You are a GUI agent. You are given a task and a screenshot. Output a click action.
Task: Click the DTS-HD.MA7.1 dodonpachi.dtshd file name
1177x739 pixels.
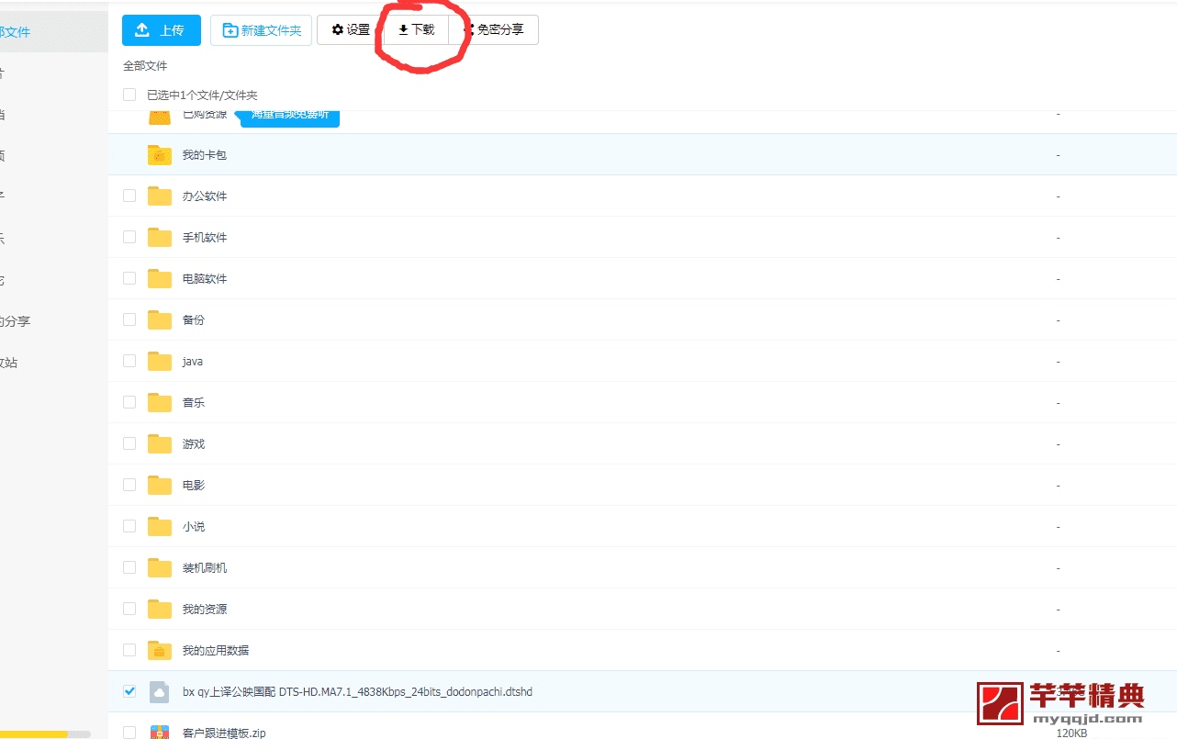357,692
